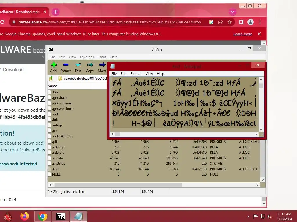Select the .rodata section row
Viewport: 297px width, 222px height.
(154, 158)
